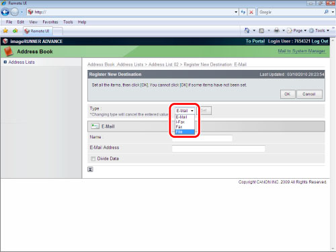Click the Log Out link

(x=320, y=41)
